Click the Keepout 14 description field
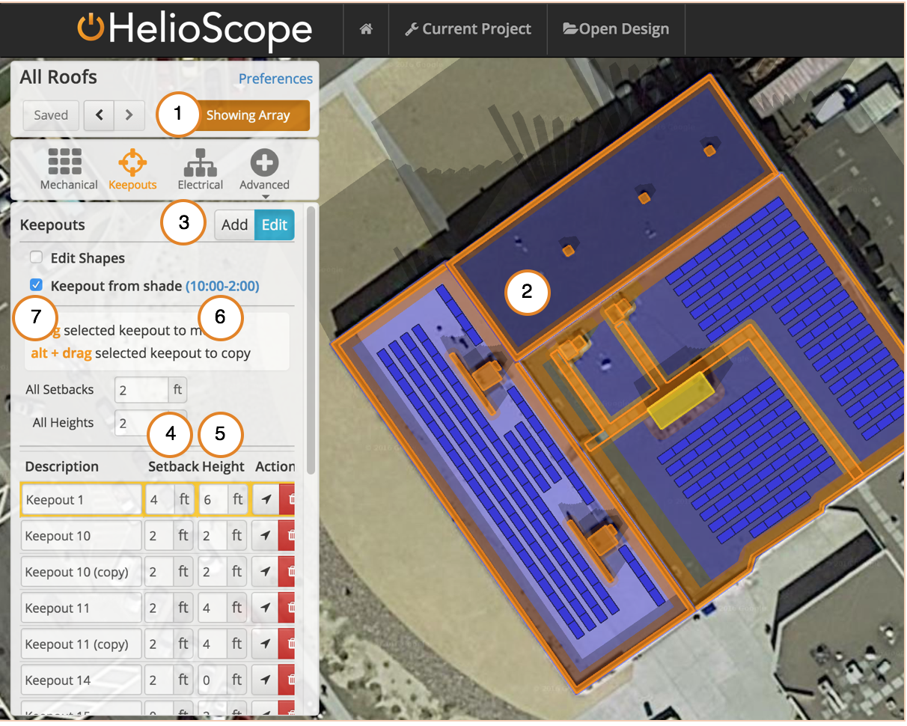Screen dimensions: 907x726 [x=81, y=680]
